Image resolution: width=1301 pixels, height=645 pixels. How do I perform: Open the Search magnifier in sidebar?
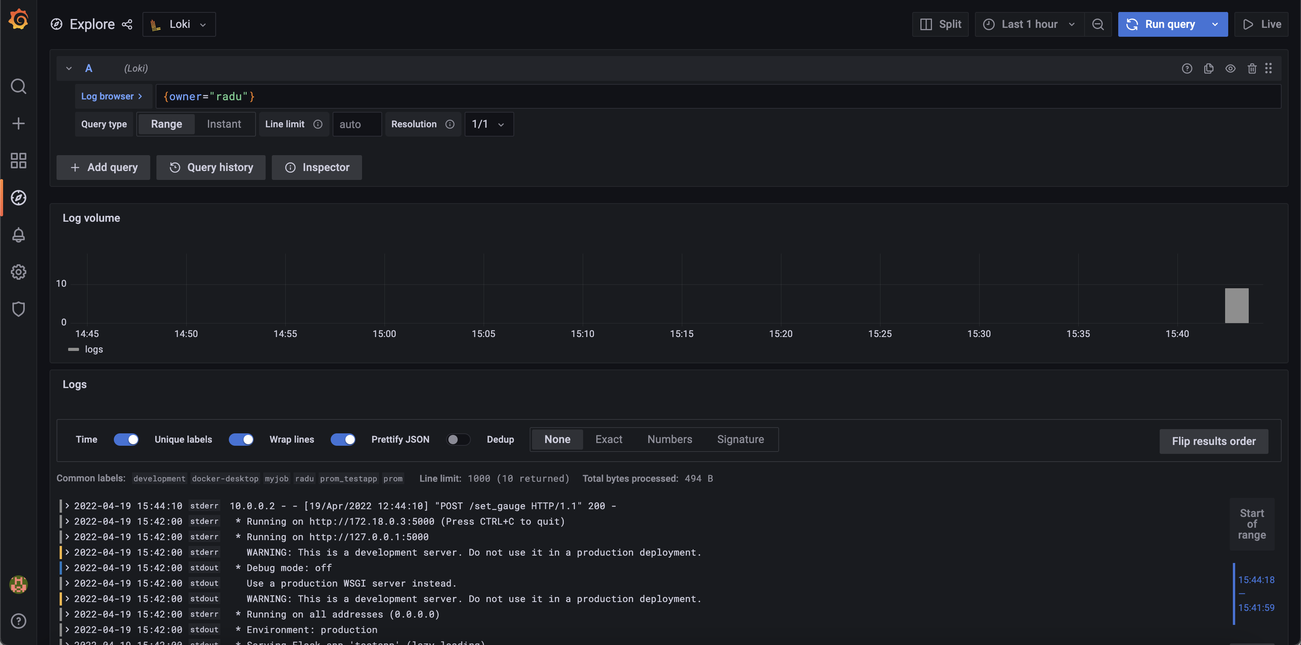coord(19,86)
